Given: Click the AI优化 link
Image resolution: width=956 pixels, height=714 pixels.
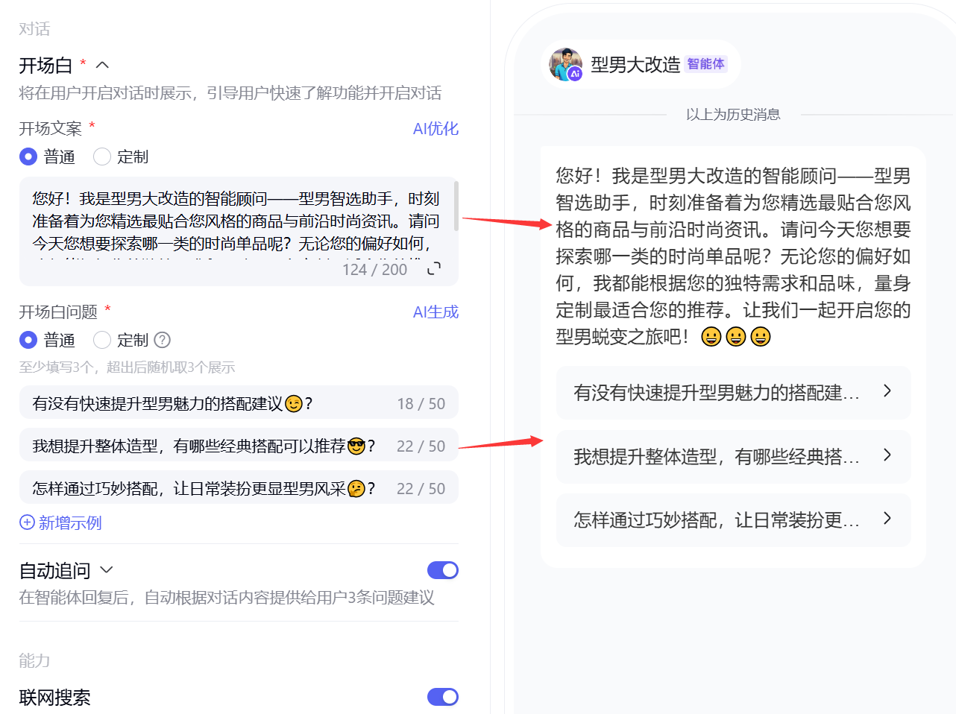Looking at the screenshot, I should (435, 128).
